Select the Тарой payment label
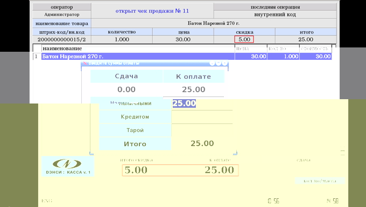 [135, 130]
